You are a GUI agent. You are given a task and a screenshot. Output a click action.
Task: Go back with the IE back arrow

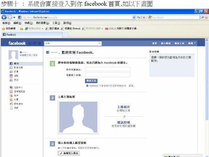pos(4,17)
